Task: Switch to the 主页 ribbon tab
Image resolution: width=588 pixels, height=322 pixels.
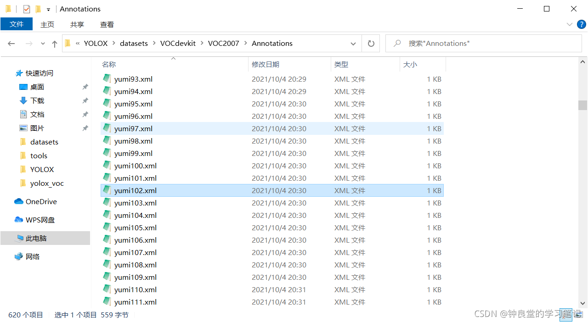Action: tap(47, 24)
